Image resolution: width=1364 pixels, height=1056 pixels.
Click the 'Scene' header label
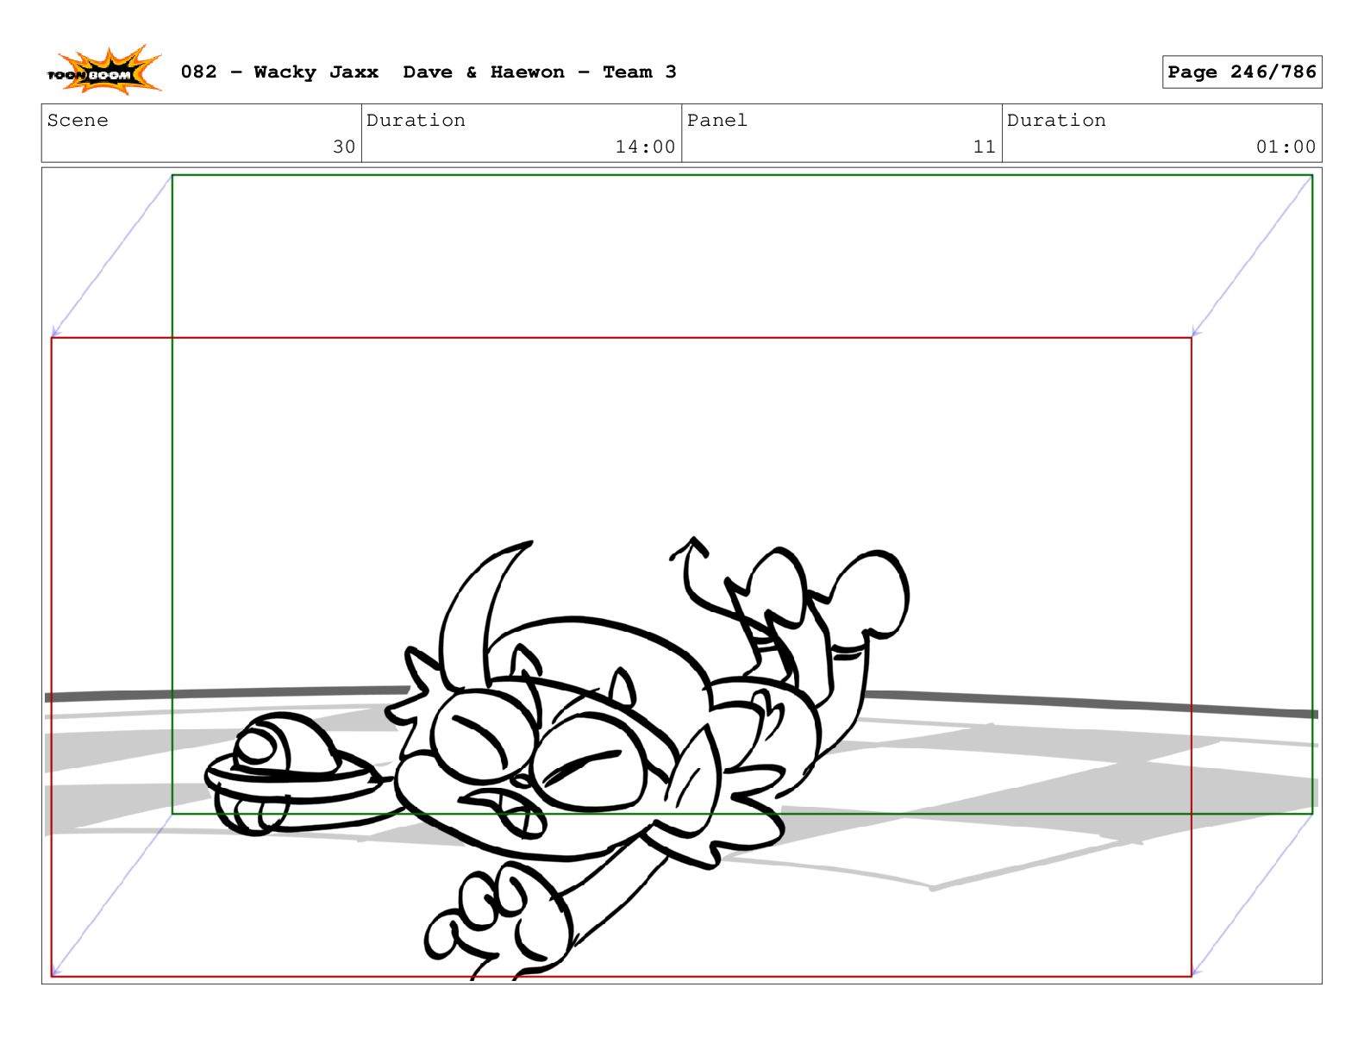click(78, 121)
